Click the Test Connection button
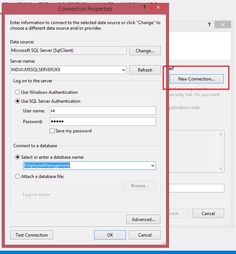This screenshot has height=254, width=236. [32, 235]
